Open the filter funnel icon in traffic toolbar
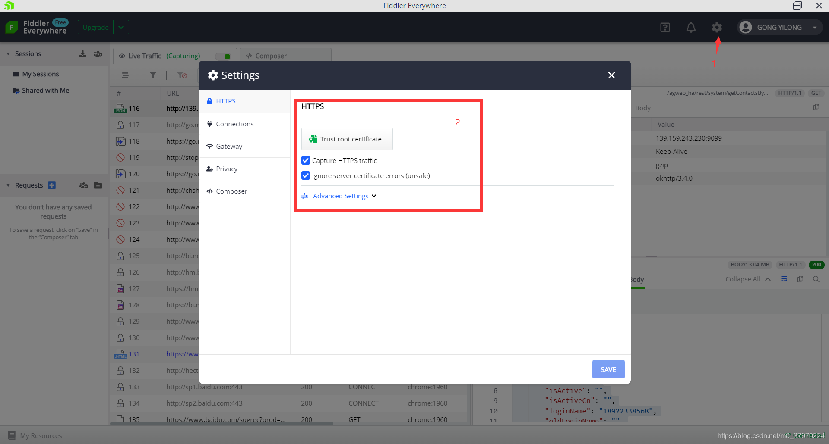Viewport: 829px width, 444px height. click(153, 75)
